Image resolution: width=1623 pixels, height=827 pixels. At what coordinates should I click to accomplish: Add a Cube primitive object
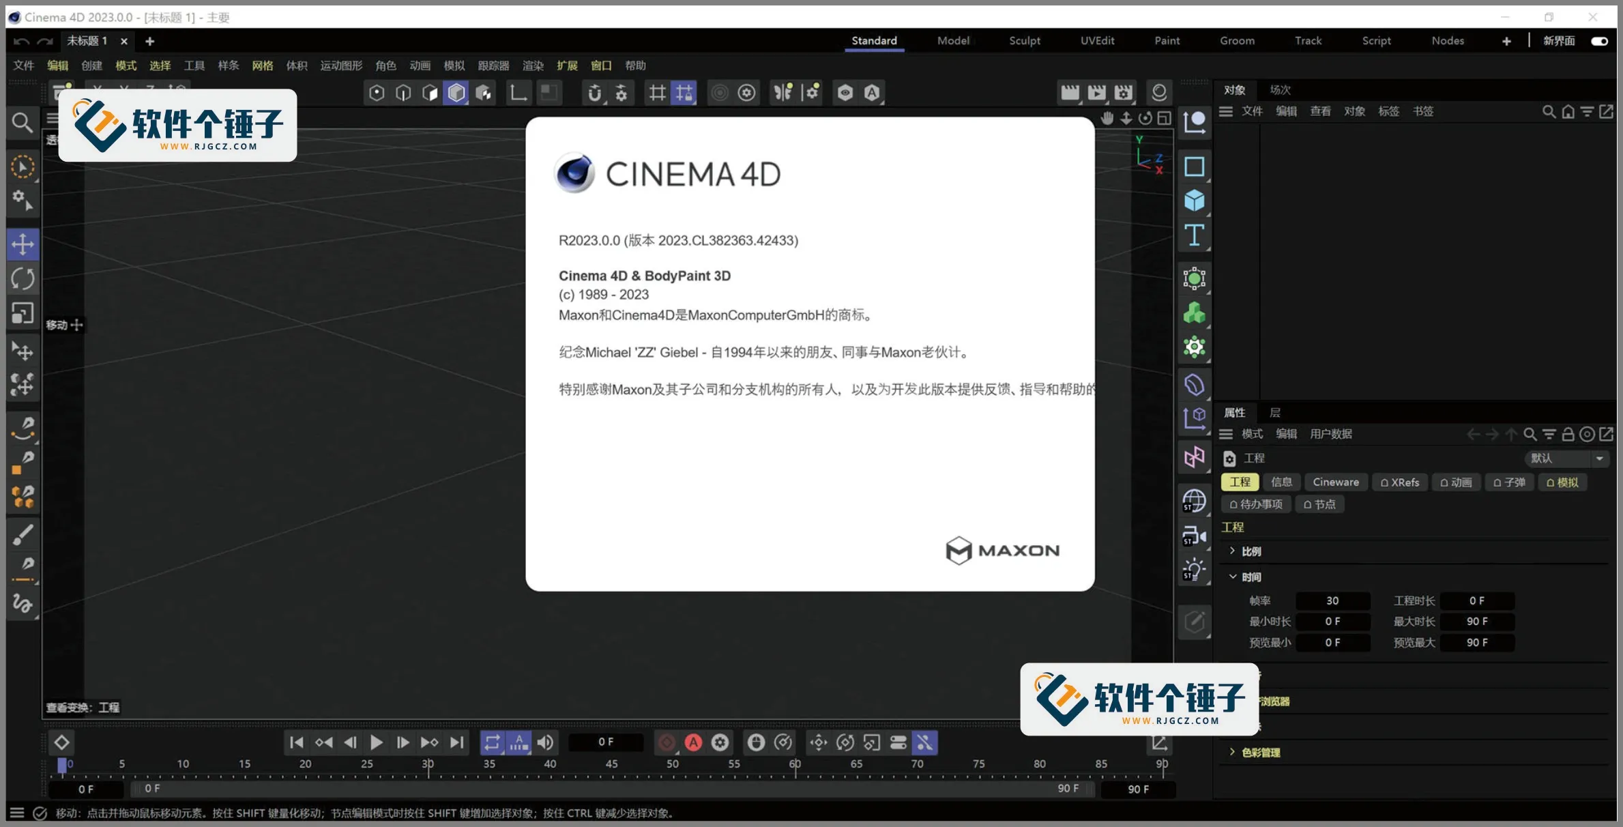(1194, 201)
